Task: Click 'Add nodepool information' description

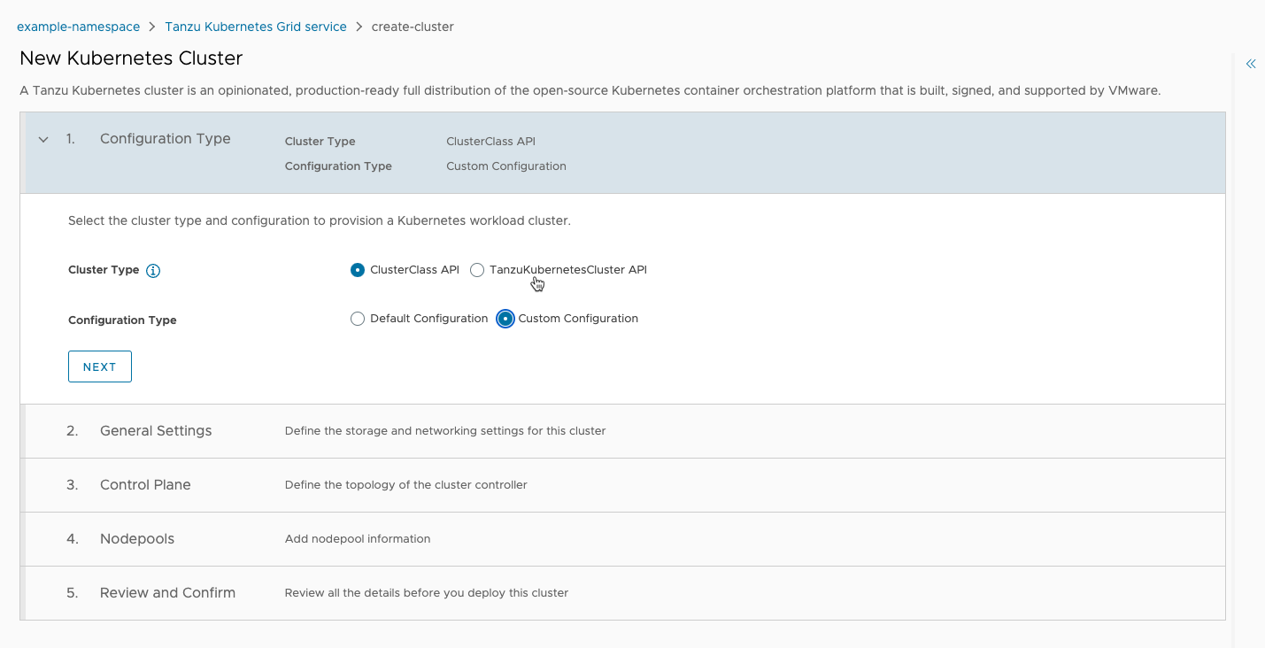Action: [358, 539]
